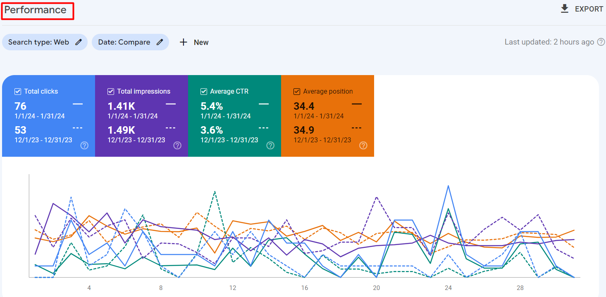
Task: Click the EXPORT text button
Action: click(x=589, y=9)
